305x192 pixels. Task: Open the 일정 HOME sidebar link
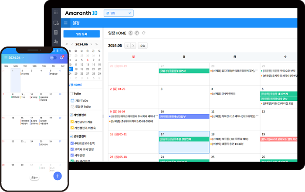pos(75,85)
